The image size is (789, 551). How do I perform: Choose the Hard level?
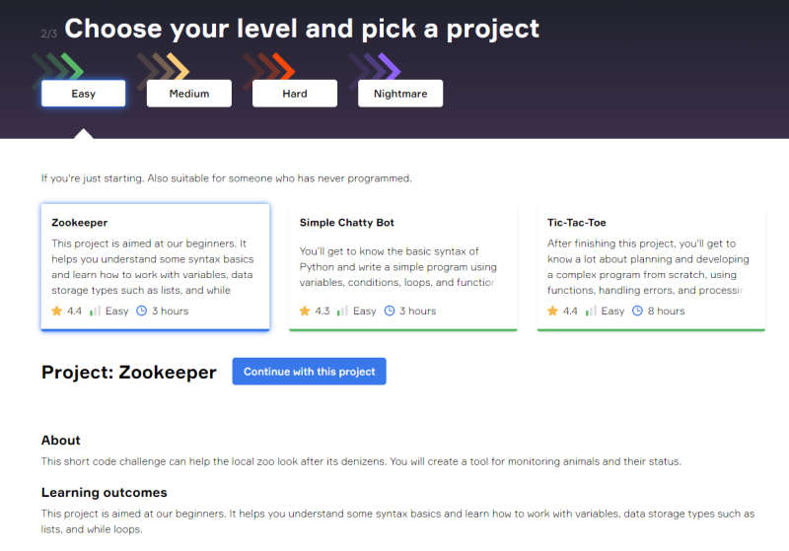(295, 94)
